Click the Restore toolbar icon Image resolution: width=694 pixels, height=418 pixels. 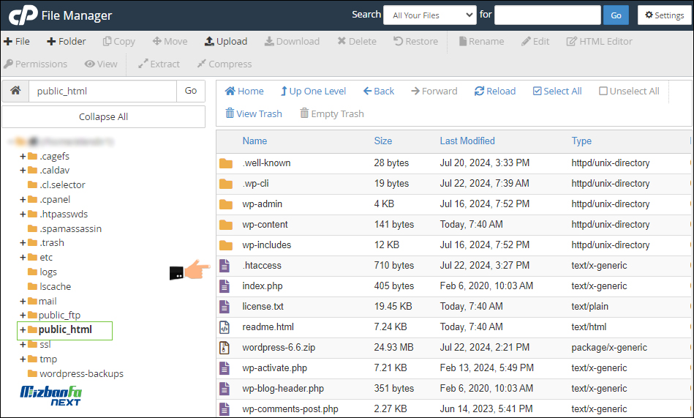[x=399, y=41]
